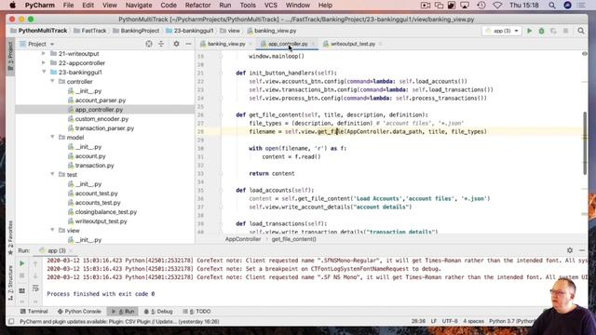
Task: Open the 1: Project side tab
Action: point(10,56)
